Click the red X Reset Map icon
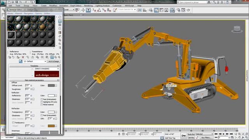The height and width of the screenshot is (140, 249). 23,57
